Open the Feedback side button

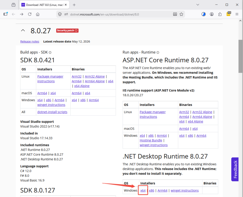tap(235, 169)
